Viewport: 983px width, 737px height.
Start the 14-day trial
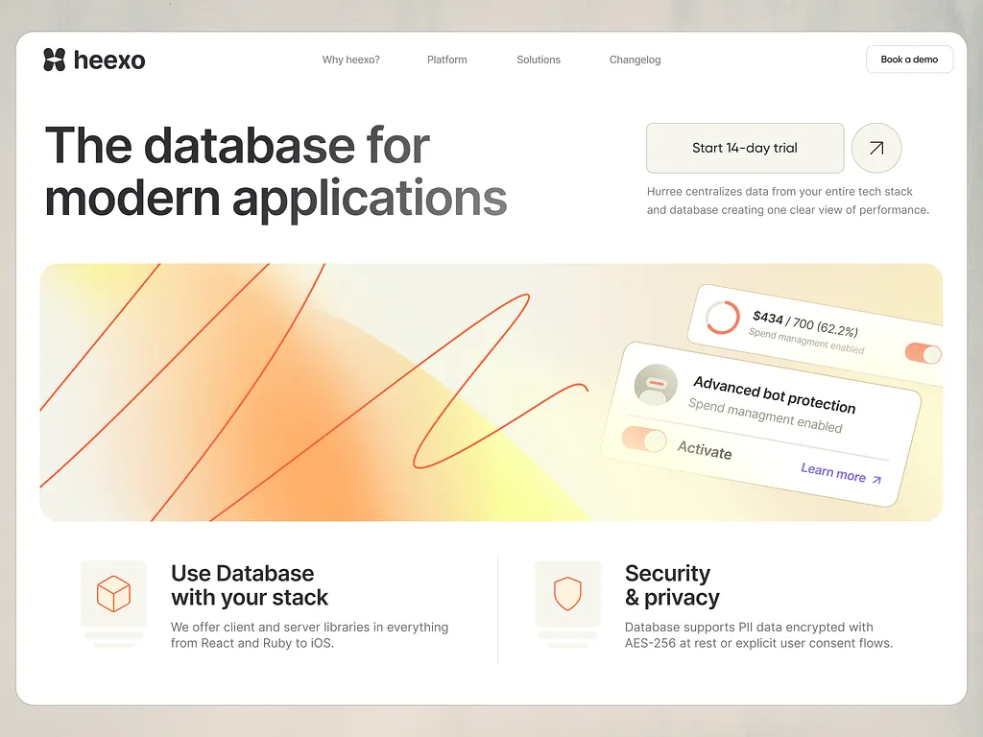745,148
